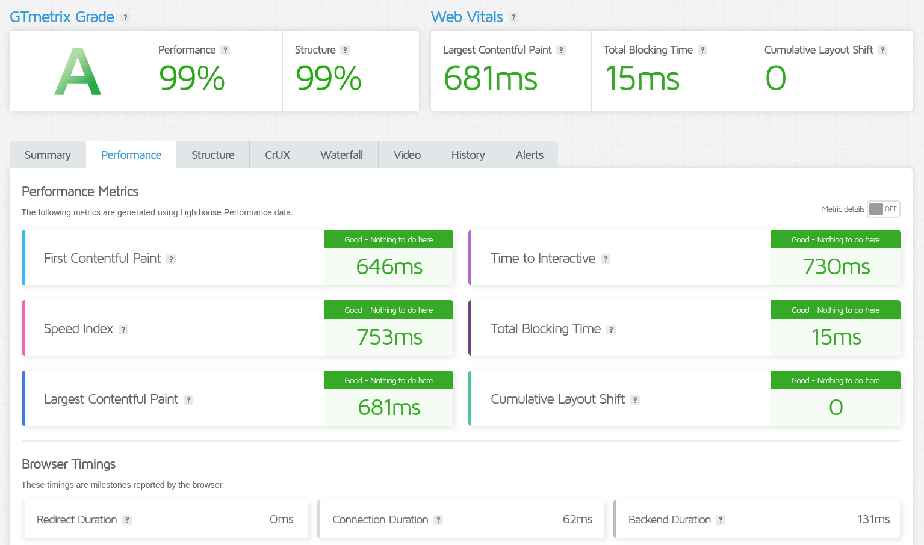Select the Performance tab
Viewport: 924px width, 545px height.
click(131, 155)
